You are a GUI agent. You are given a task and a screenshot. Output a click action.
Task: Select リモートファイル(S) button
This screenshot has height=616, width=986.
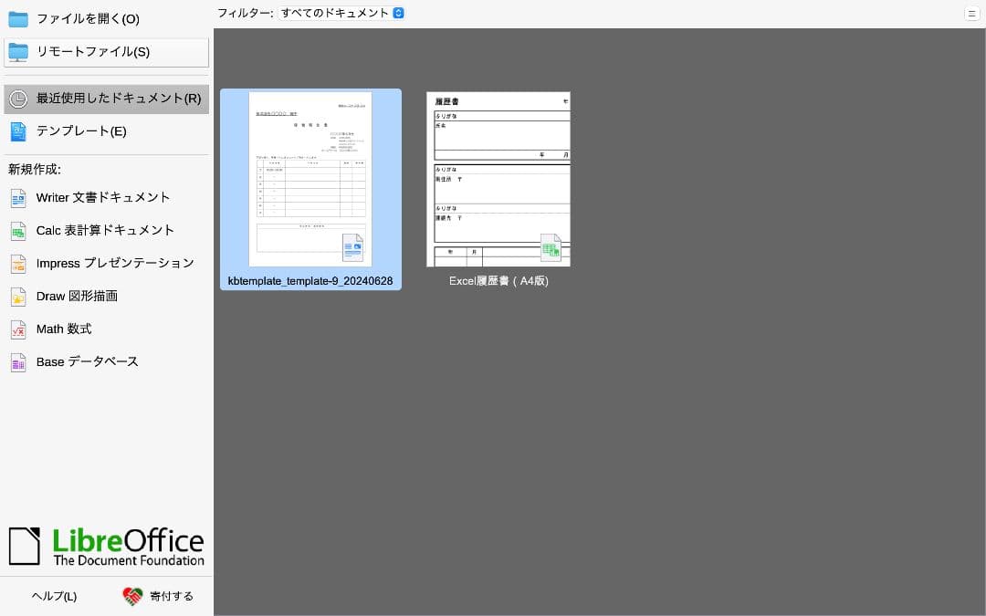pyautogui.click(x=106, y=52)
